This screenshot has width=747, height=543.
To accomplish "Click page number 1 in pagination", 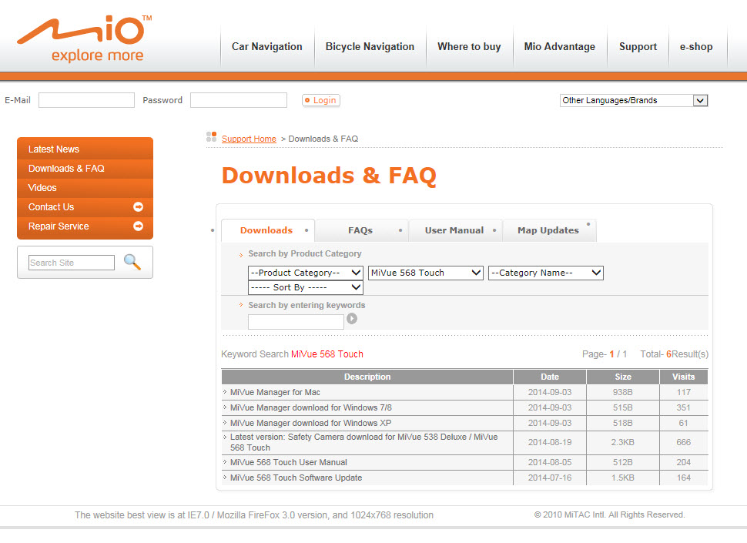I will pos(611,354).
